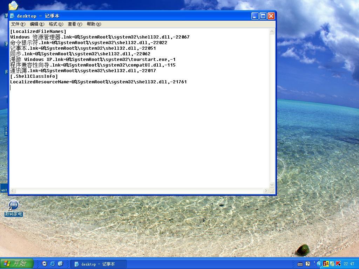Click the 通讯簿.lnk line
The height and width of the screenshot is (269, 359).
tap(83, 70)
